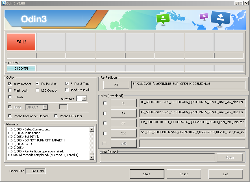
Task: Uncheck the Re-Partition option
Action: 38,84
